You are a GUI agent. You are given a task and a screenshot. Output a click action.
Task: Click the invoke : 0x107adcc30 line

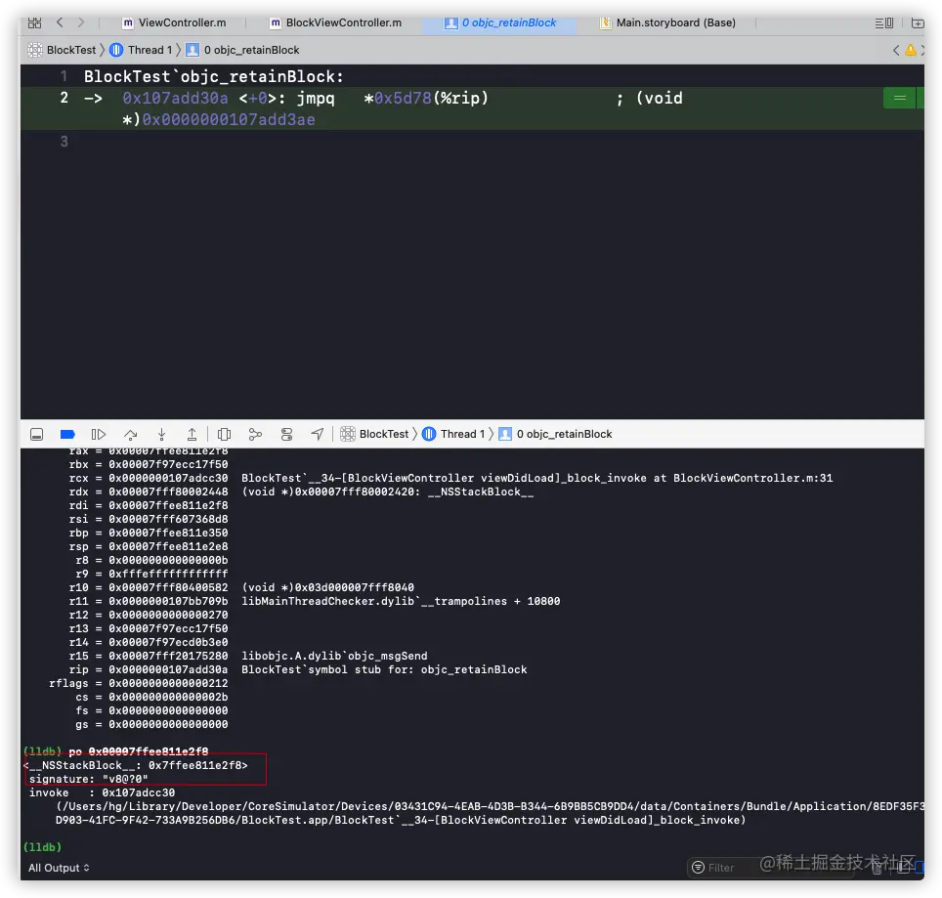coord(103,792)
